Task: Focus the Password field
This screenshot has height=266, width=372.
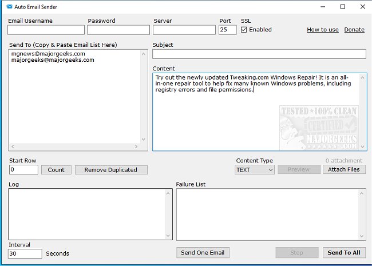Action: pyautogui.click(x=118, y=30)
